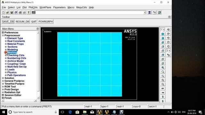Viewport: 205px width, 115px height.
Task: Expand the Modeling tree node
Action: [x=6, y=50]
